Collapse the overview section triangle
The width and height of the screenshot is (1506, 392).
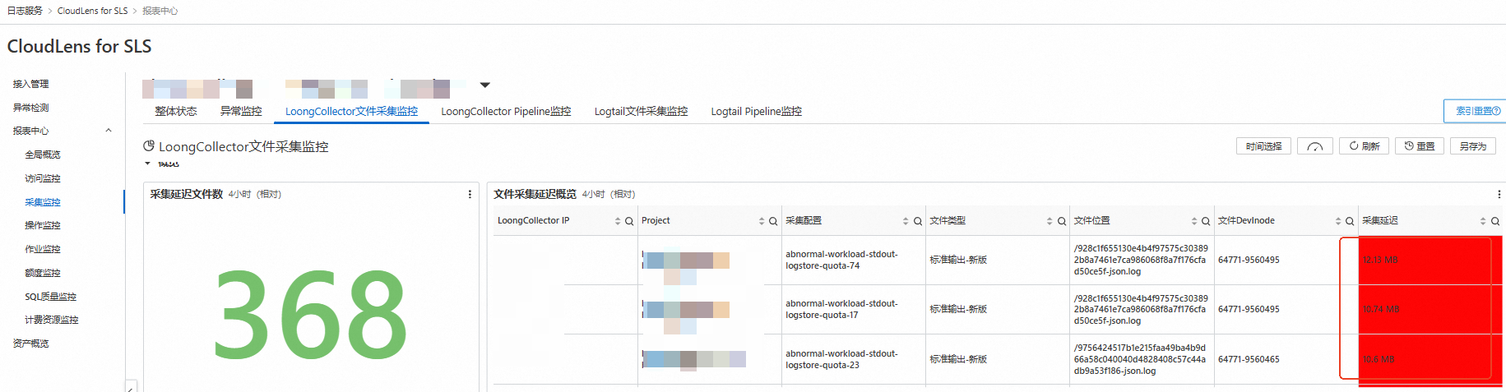[x=148, y=164]
